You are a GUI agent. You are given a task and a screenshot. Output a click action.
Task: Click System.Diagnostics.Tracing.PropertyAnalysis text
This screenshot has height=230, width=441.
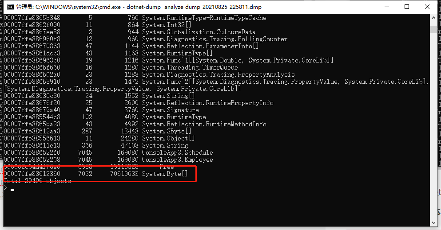(218, 74)
